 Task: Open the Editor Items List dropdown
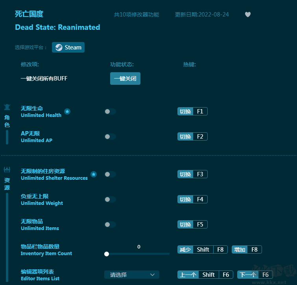pos(132,275)
